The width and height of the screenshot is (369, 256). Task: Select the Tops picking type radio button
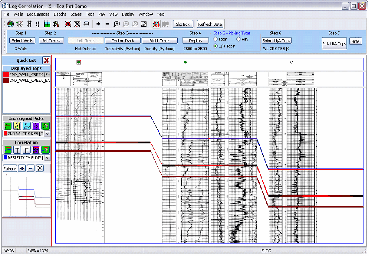click(215, 39)
